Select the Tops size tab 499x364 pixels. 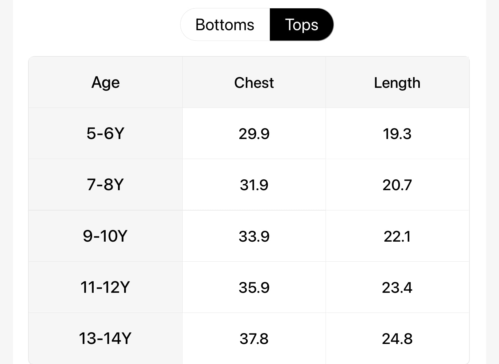pyautogui.click(x=301, y=25)
